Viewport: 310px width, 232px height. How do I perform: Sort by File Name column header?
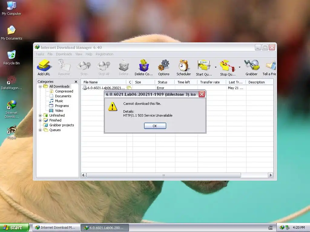pyautogui.click(x=104, y=82)
